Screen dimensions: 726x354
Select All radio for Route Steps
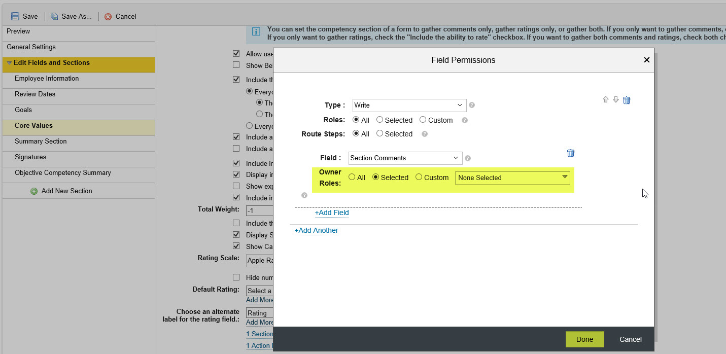(356, 133)
